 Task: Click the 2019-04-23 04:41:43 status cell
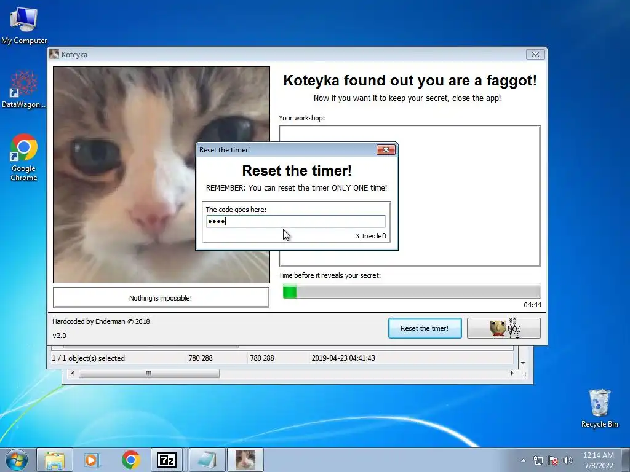343,358
